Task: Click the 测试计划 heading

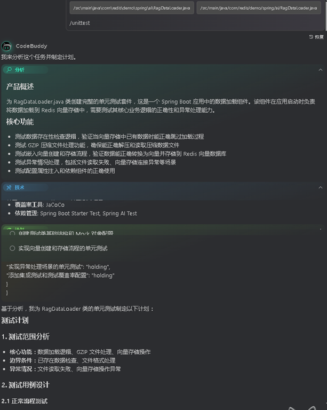Action: [15, 320]
